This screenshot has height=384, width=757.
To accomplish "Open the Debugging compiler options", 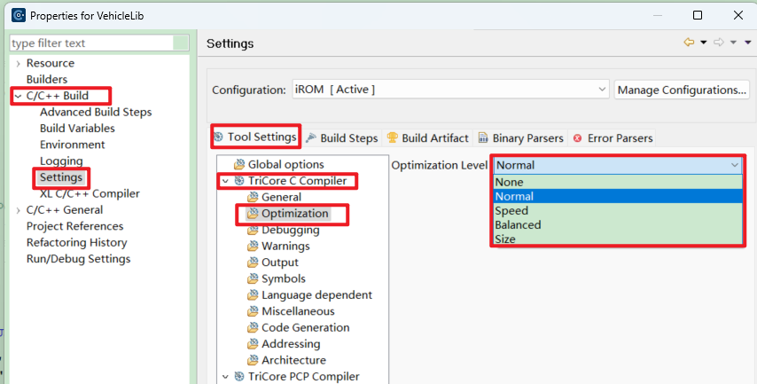I will (290, 230).
